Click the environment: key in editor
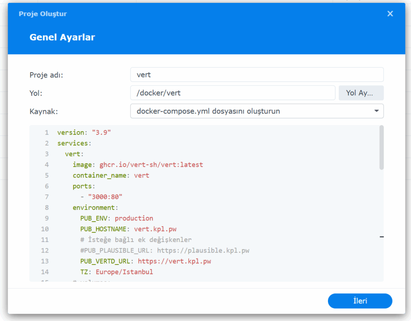 [95, 208]
